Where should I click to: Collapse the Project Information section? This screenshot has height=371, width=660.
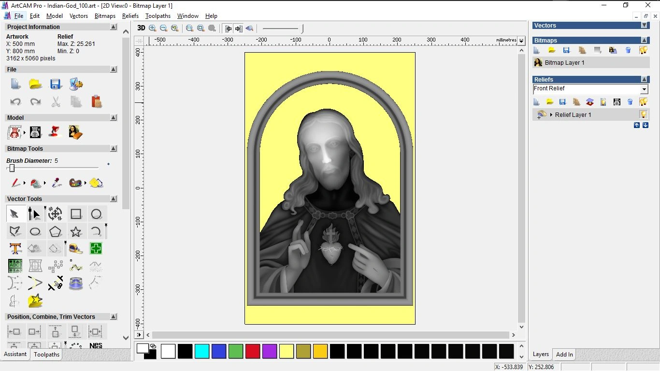tap(113, 27)
